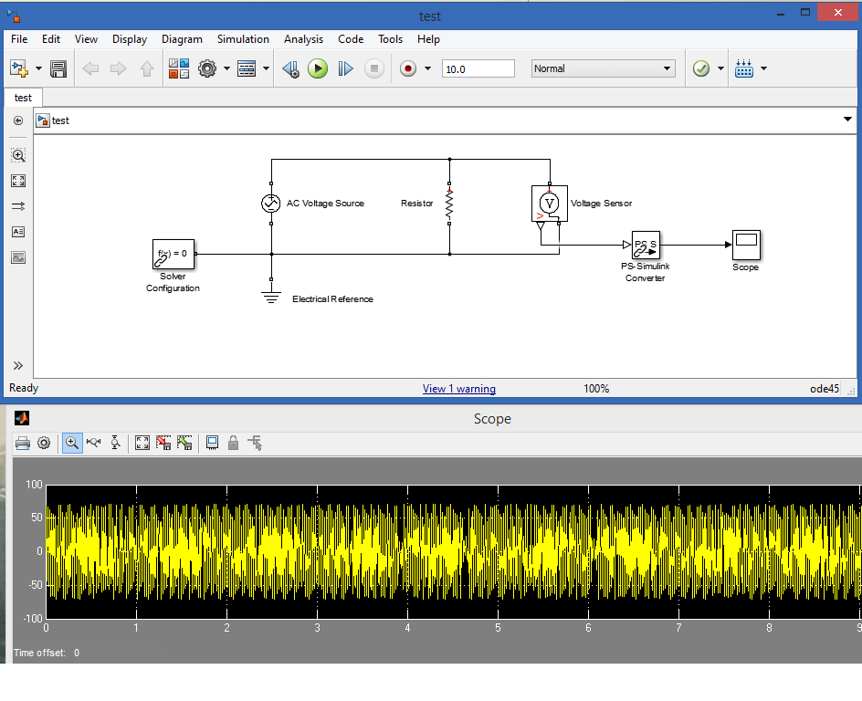Click the View 1 warning link

[459, 388]
